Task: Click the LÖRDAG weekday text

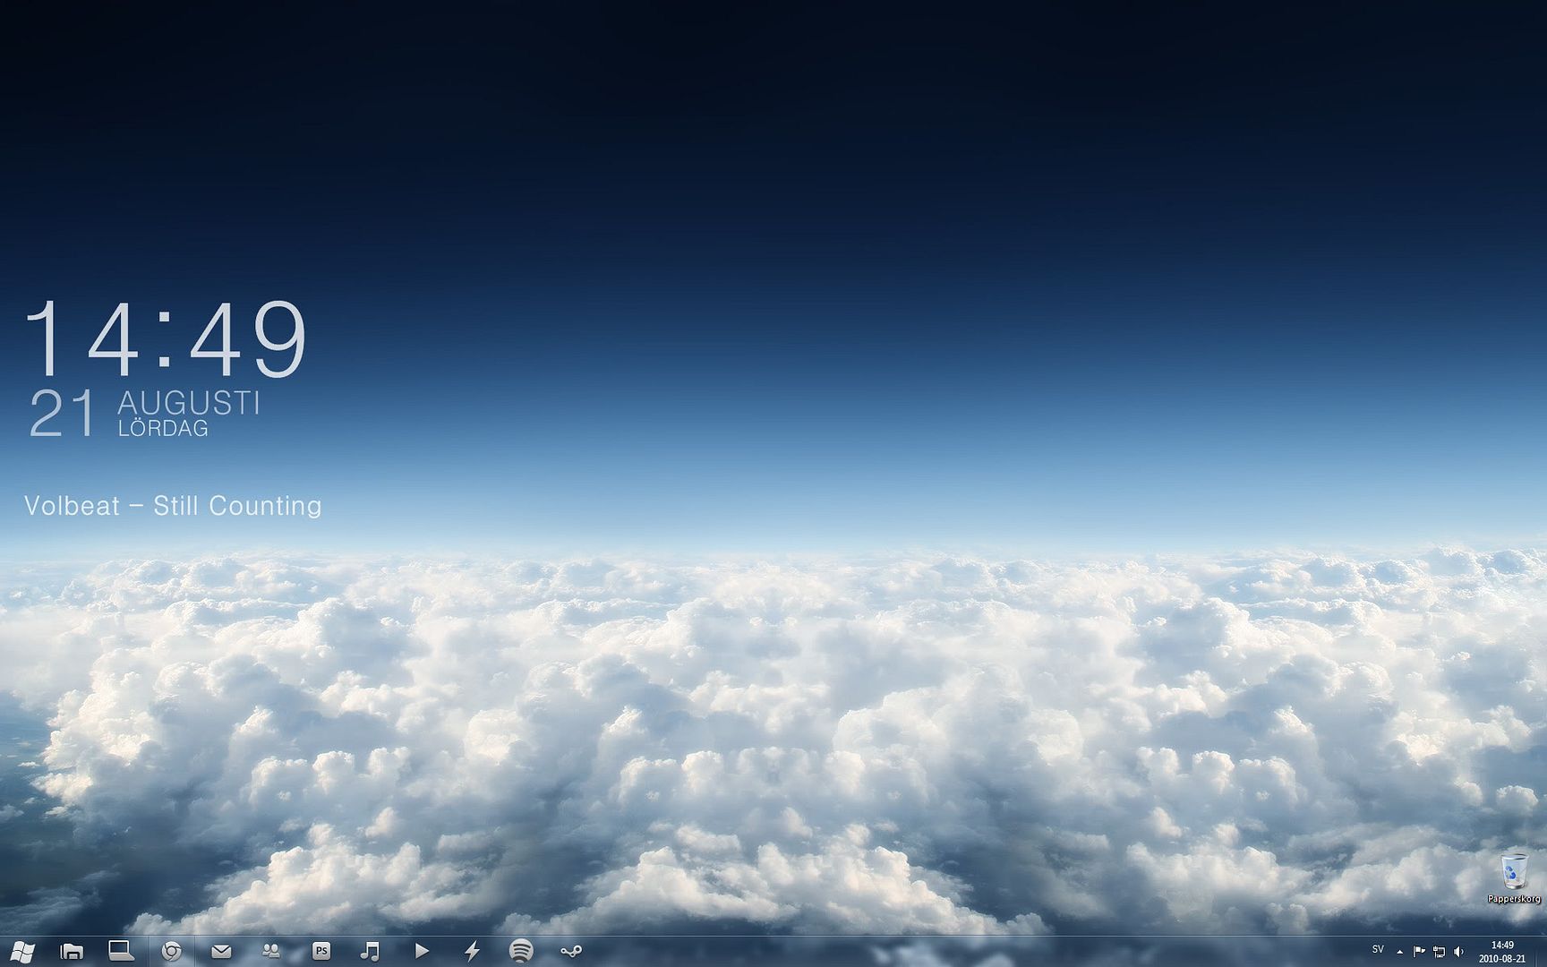Action: [x=163, y=428]
